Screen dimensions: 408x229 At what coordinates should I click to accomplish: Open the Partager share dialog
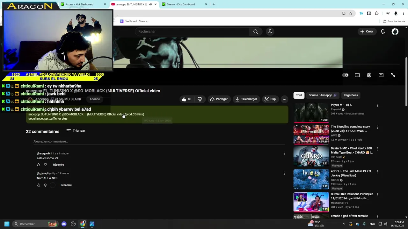pos(219,99)
